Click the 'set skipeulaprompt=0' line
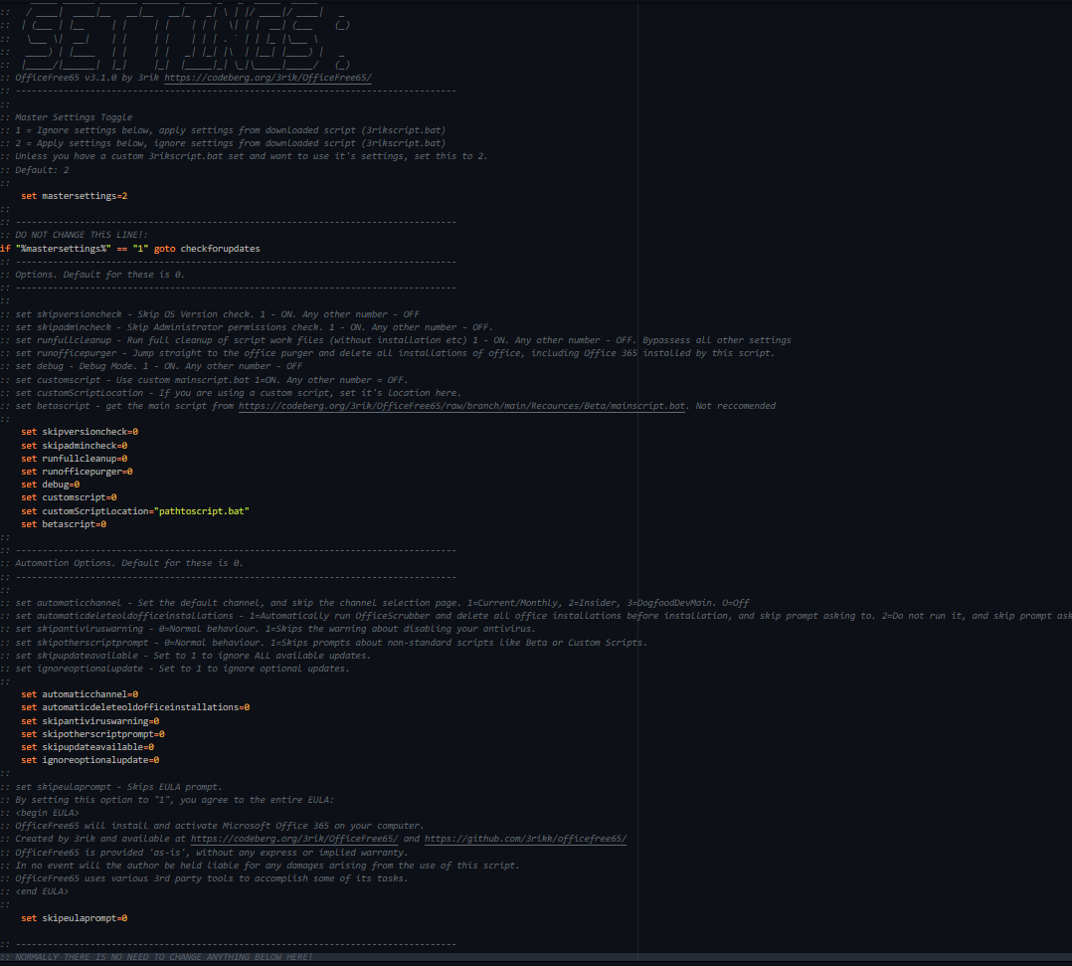 [x=74, y=918]
